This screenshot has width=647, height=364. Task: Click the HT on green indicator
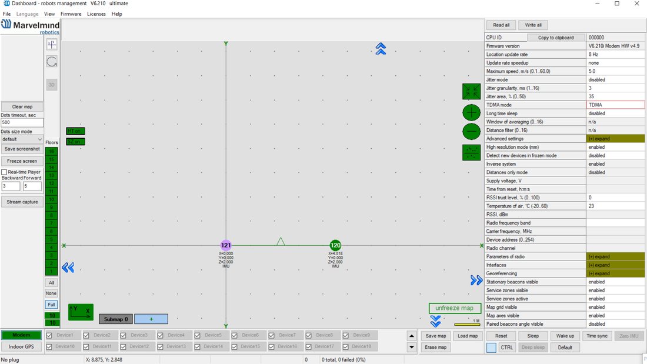point(75,131)
